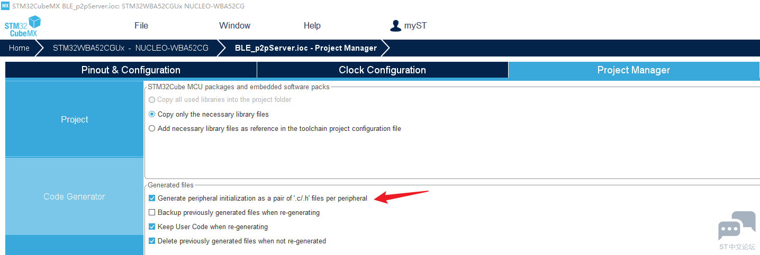Select the Project Manager tab
The height and width of the screenshot is (255, 760).
point(634,70)
